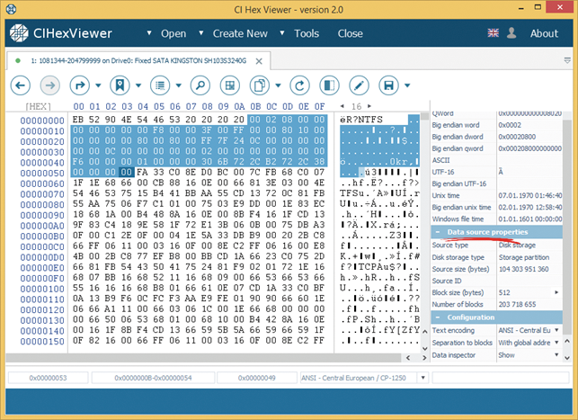Click the CIHexViewer logo icon
The image size is (578, 420).
[x=19, y=33]
